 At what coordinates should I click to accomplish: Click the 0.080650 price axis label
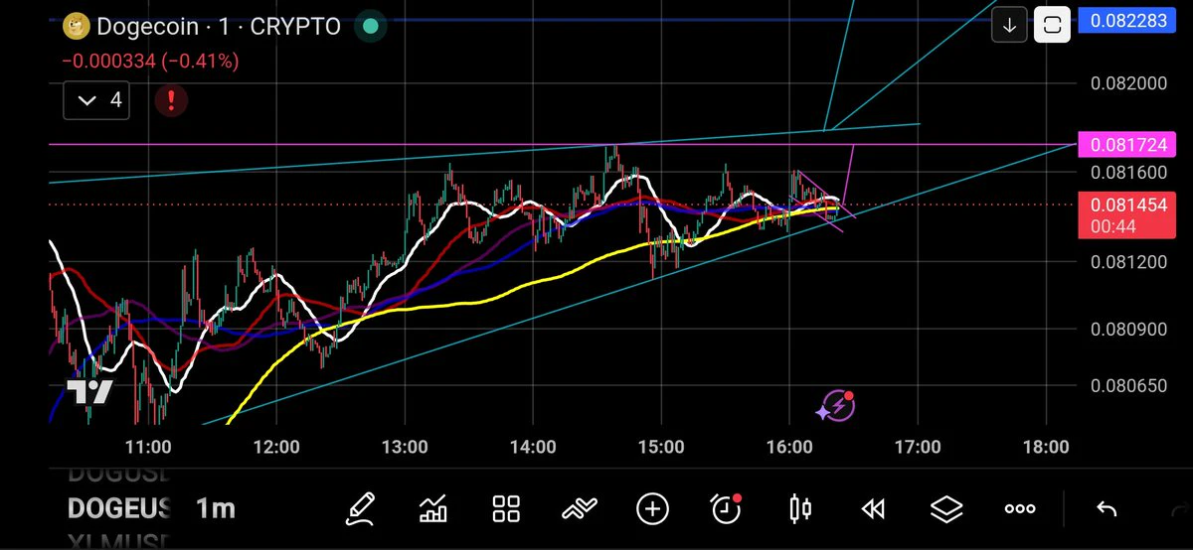(x=1128, y=384)
